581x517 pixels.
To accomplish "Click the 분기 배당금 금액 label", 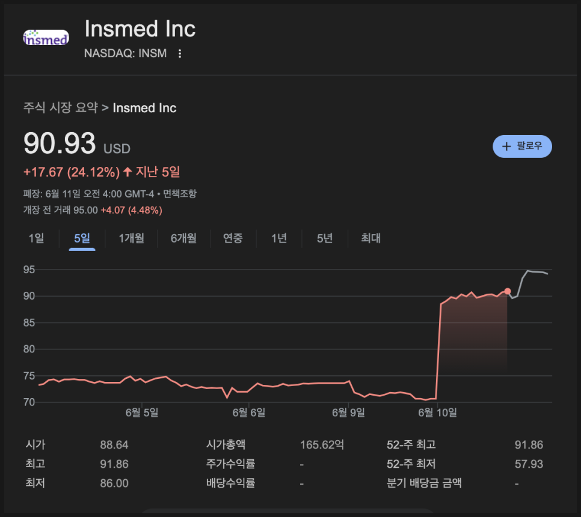I will point(424,483).
